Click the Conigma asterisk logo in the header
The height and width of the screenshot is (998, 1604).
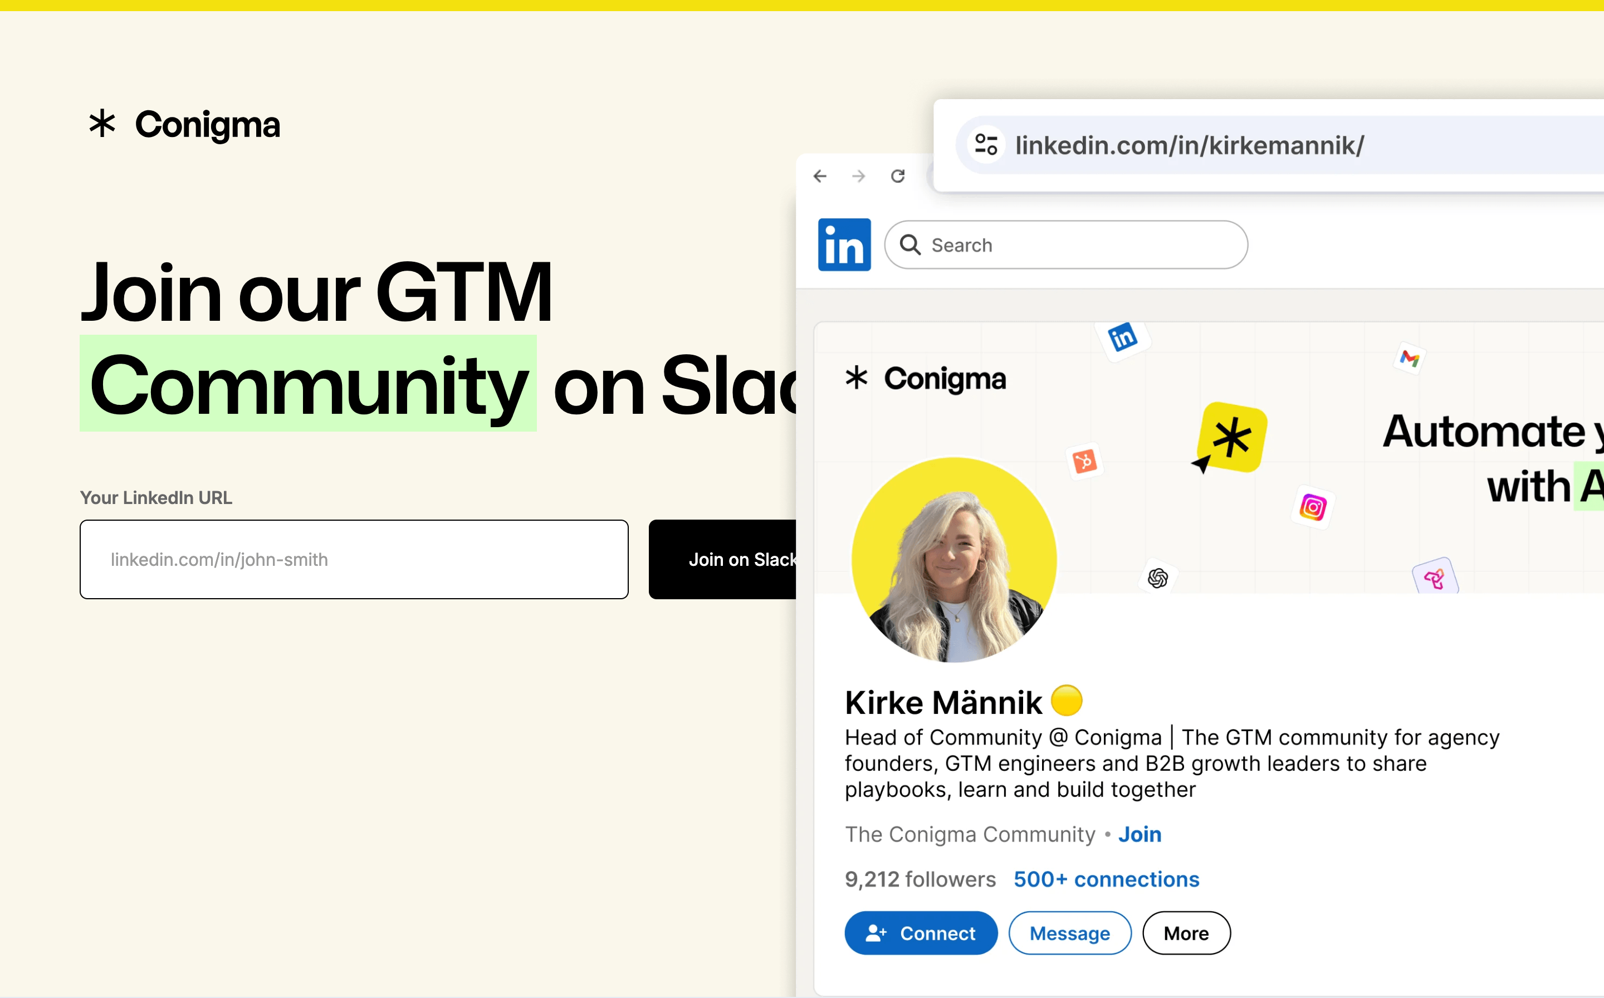click(x=102, y=124)
